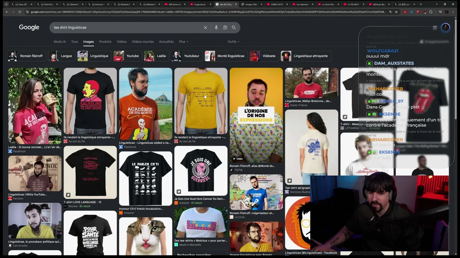Switch to the 'Actualités' tab

tap(166, 42)
